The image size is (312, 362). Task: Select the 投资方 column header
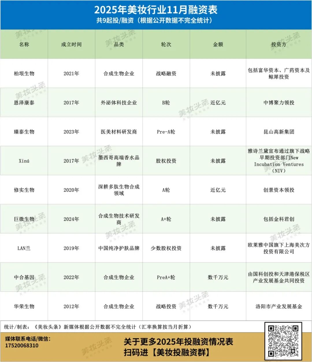tap(278, 44)
